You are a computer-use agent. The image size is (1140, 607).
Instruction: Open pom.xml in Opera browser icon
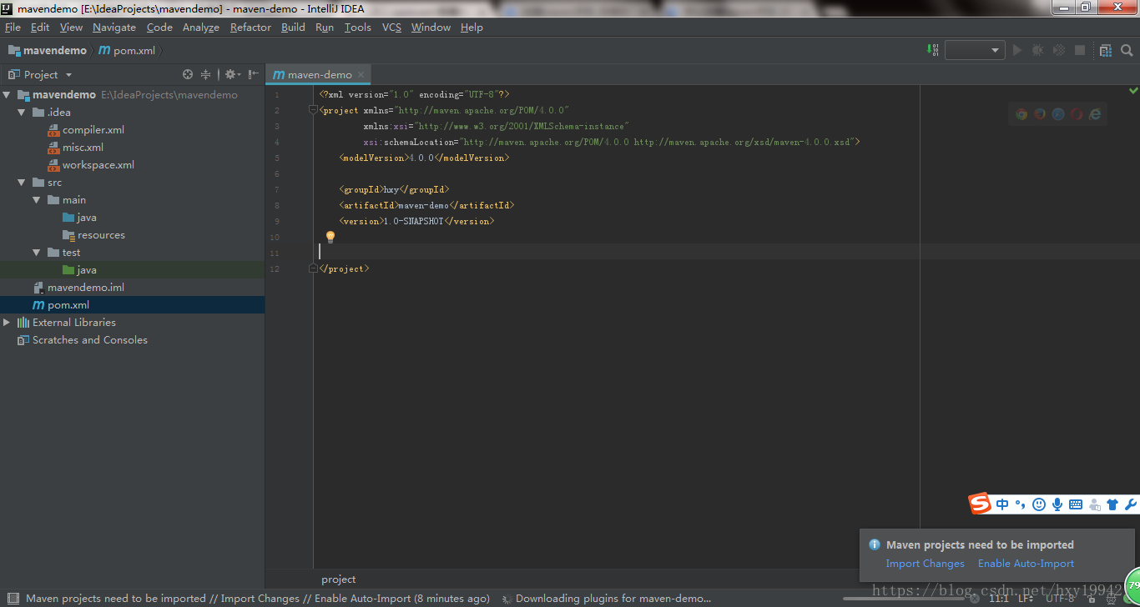[x=1077, y=114]
